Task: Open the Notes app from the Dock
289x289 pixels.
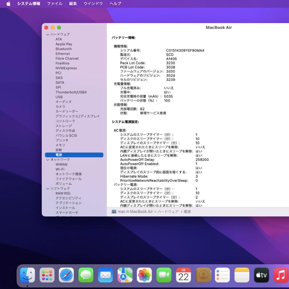Action: coord(242,275)
